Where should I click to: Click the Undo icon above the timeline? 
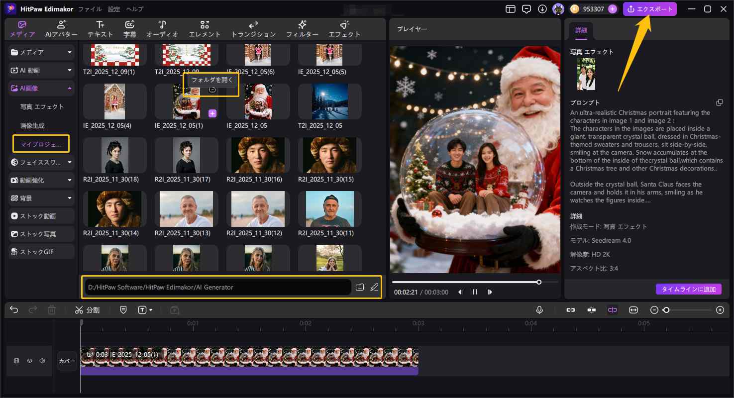click(13, 309)
